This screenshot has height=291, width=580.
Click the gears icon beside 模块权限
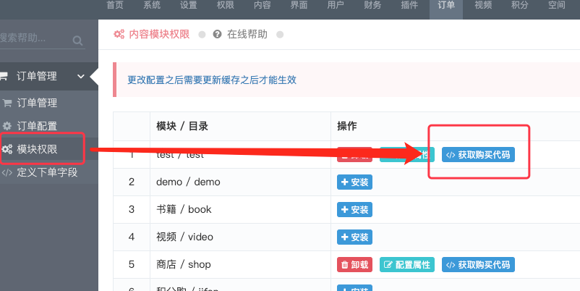click(7, 149)
